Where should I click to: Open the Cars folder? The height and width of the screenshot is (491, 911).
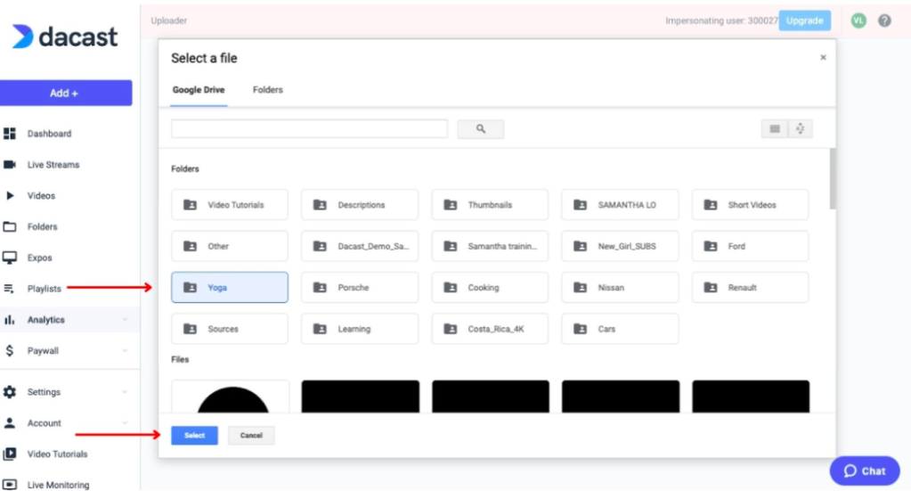pyautogui.click(x=620, y=329)
